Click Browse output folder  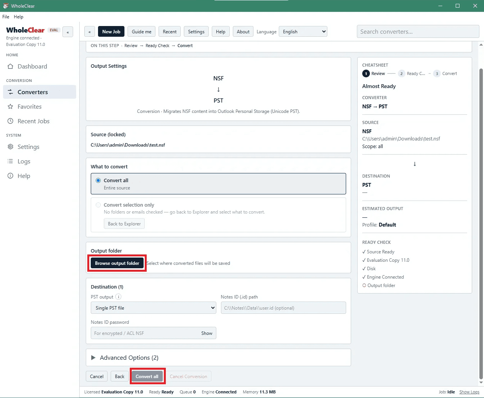[x=117, y=263]
